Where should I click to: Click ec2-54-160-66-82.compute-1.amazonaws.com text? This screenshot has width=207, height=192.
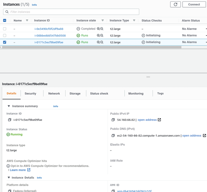click(148, 136)
